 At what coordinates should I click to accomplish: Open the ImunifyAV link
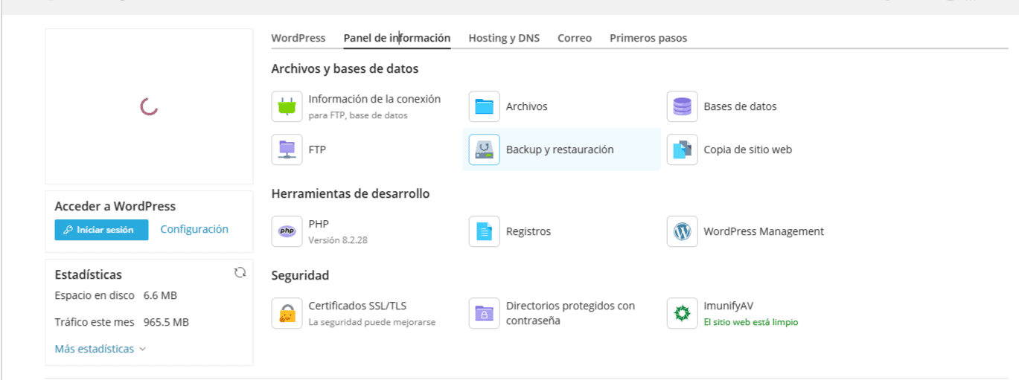click(x=729, y=306)
